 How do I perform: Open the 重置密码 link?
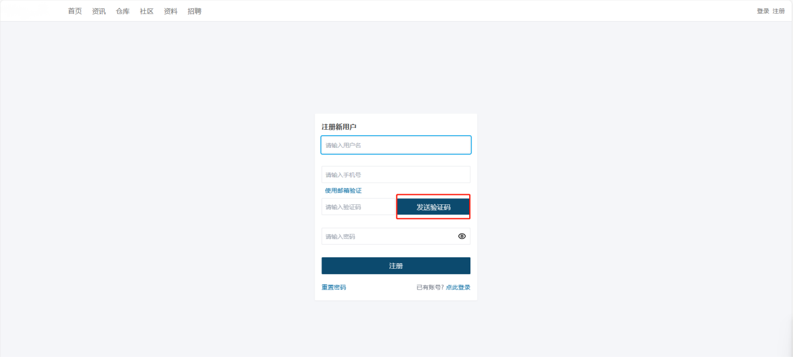pos(333,287)
